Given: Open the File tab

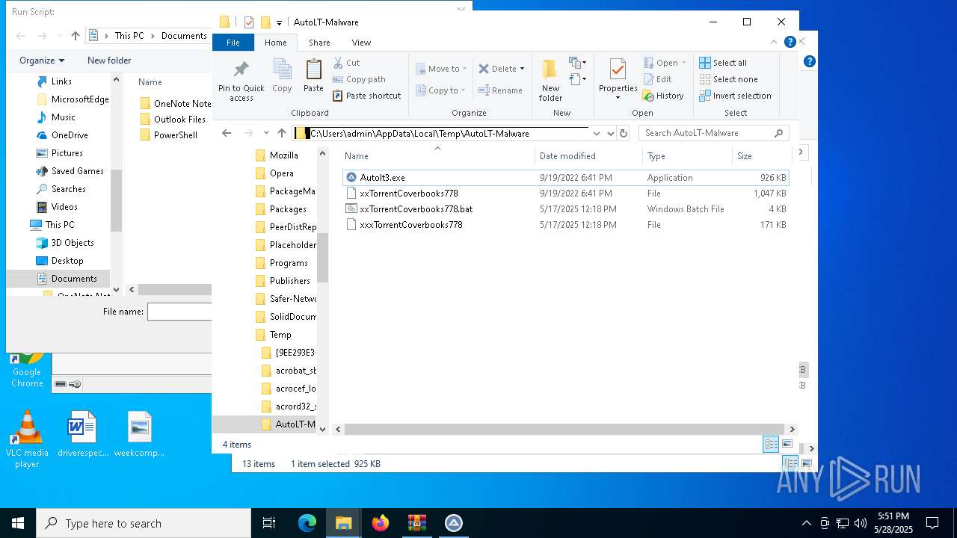Looking at the screenshot, I should tap(233, 43).
